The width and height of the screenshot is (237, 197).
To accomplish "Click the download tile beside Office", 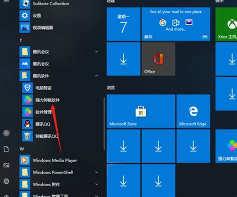I will coord(123,59).
